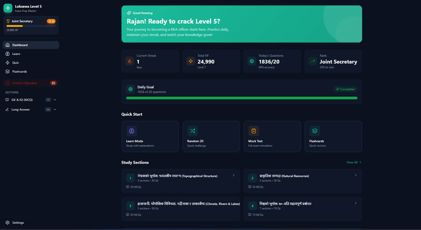Click the Lokseva Level 5 logo icon
Image resolution: width=421 pixels, height=230 pixels.
8,8
